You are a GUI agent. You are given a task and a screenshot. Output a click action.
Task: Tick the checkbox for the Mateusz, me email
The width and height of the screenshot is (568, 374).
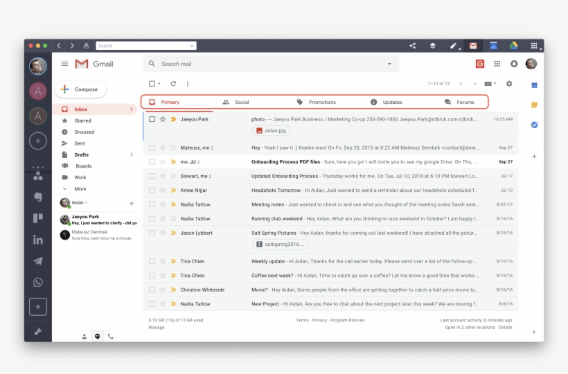152,148
